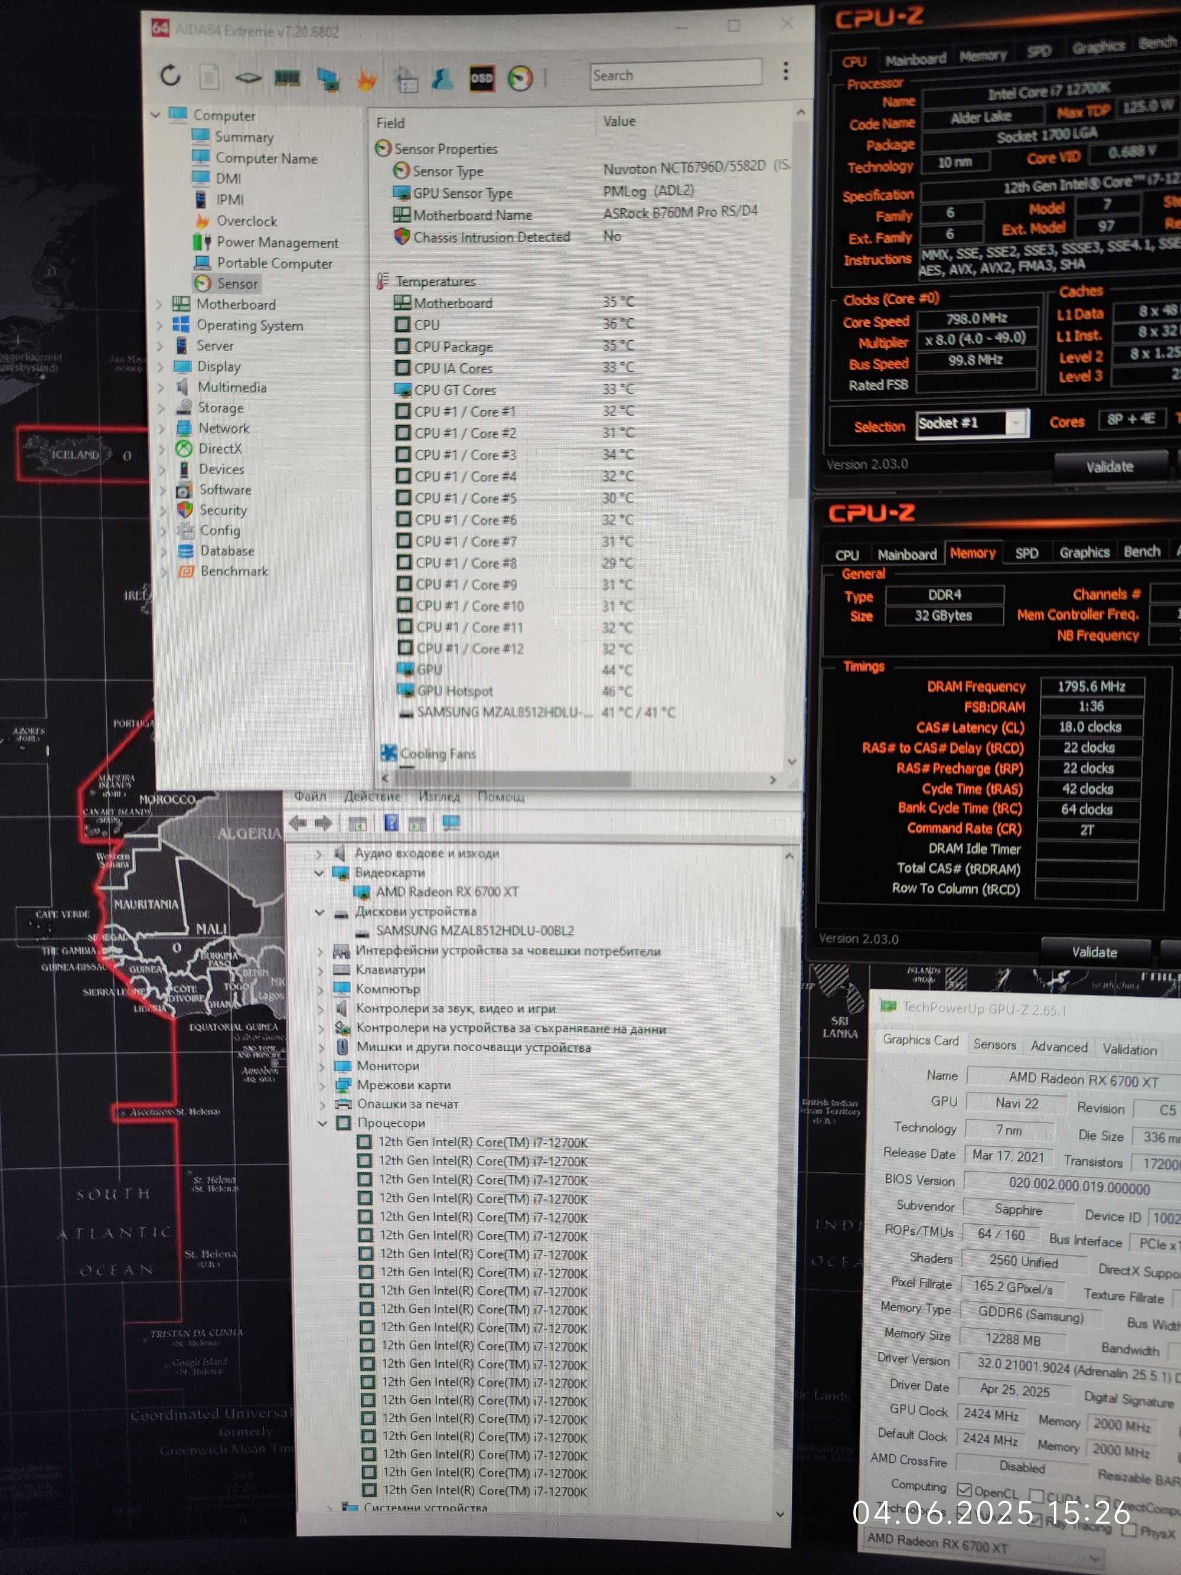The width and height of the screenshot is (1181, 1575).
Task: Expand the Клавиатури category in Device Manager
Action: click(319, 970)
